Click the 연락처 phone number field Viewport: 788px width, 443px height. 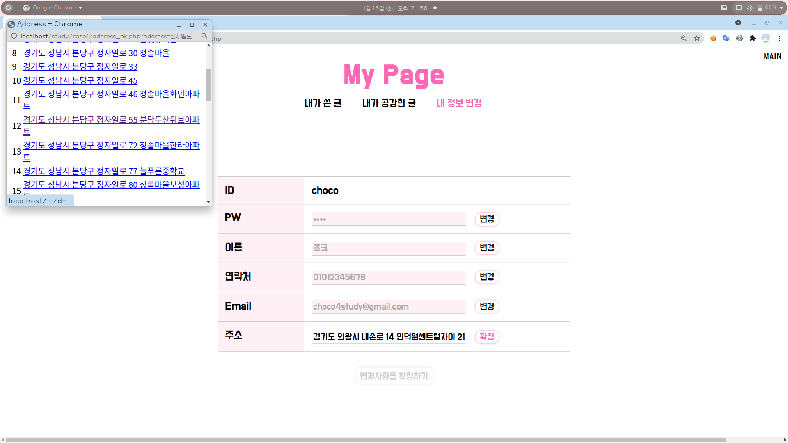388,277
